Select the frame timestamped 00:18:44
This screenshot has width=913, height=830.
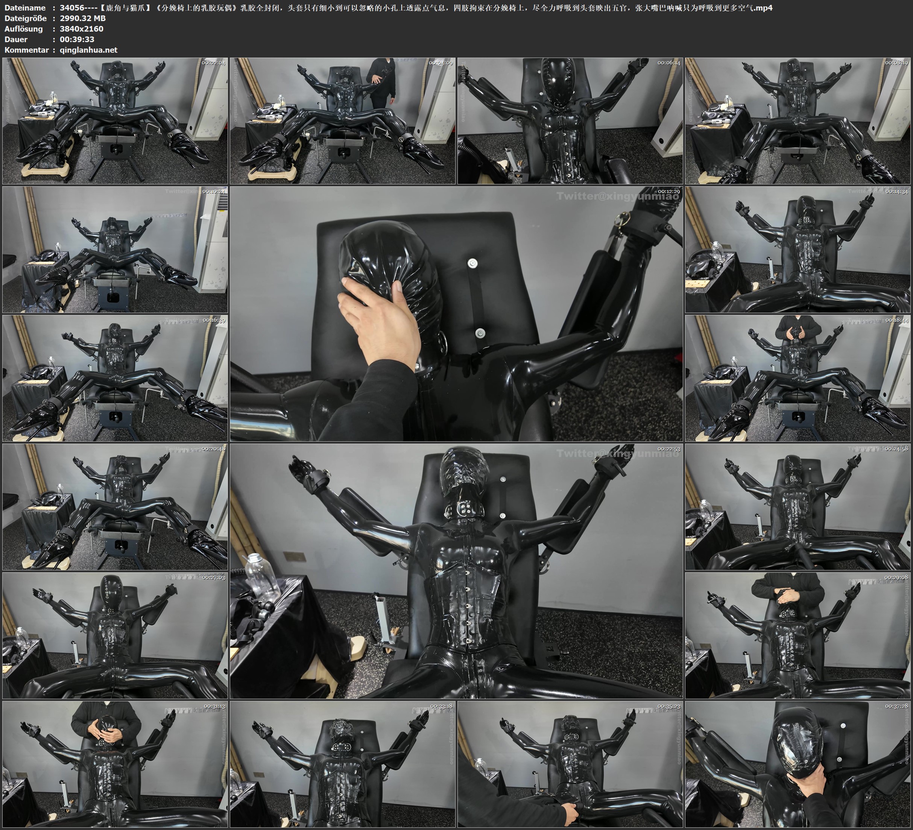coord(798,378)
